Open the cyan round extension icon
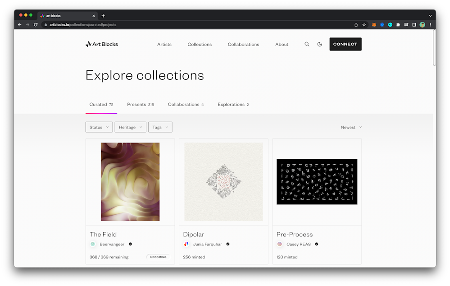 click(x=390, y=25)
